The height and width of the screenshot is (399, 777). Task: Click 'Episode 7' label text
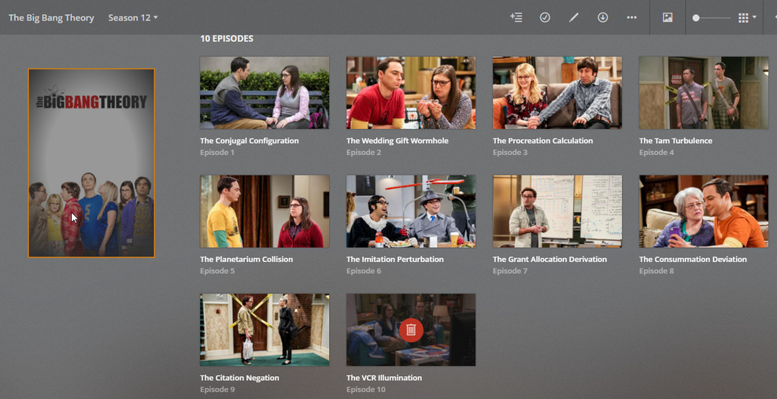pyautogui.click(x=510, y=272)
